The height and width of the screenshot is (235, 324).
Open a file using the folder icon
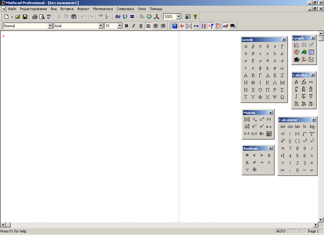tap(18, 17)
